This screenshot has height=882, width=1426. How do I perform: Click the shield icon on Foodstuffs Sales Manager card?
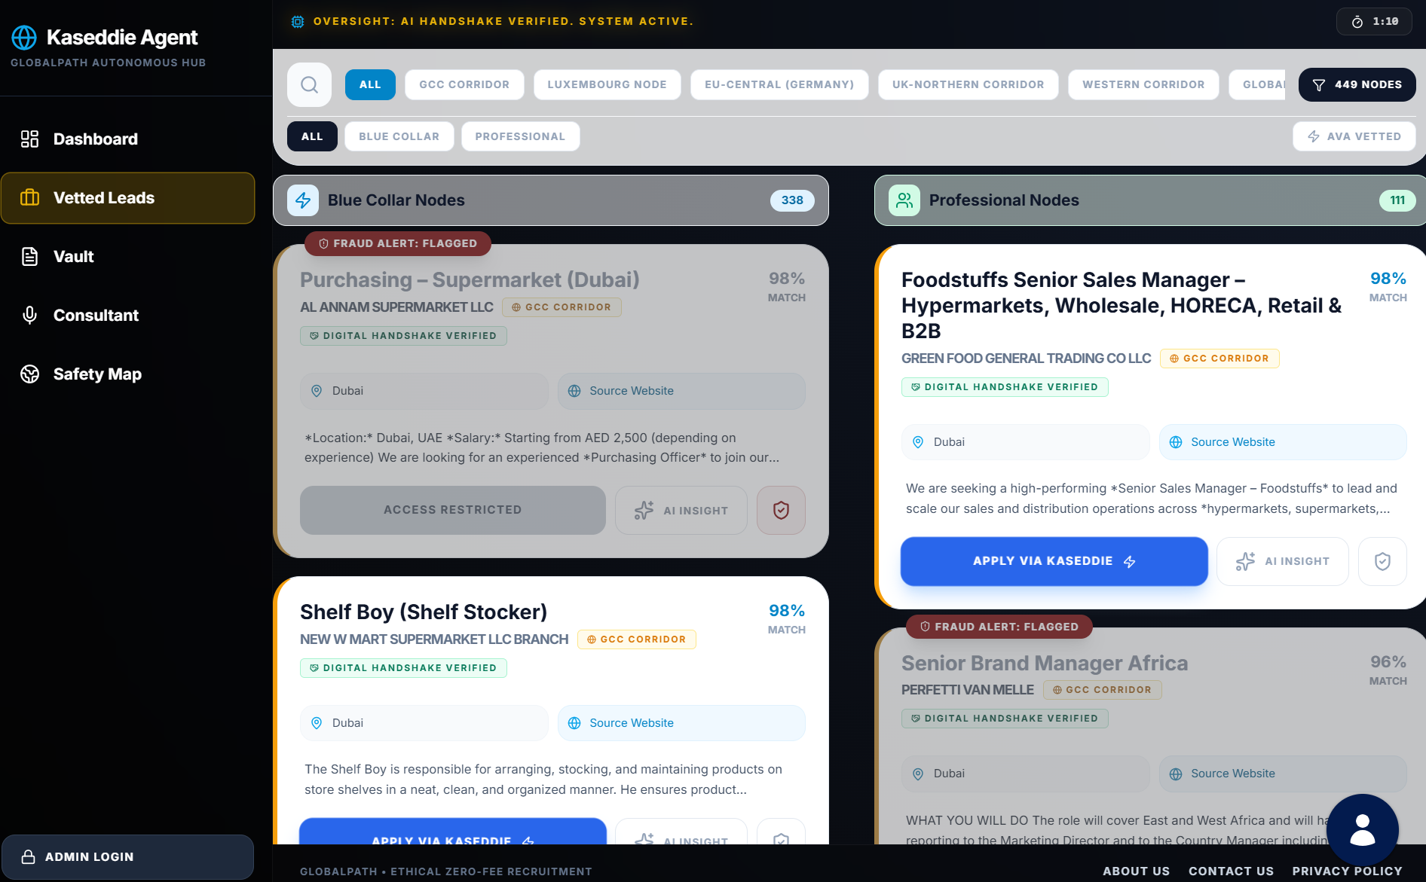click(x=1382, y=561)
